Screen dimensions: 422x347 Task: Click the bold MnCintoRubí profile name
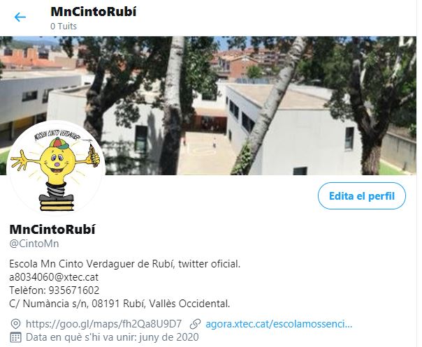pyautogui.click(x=52, y=229)
